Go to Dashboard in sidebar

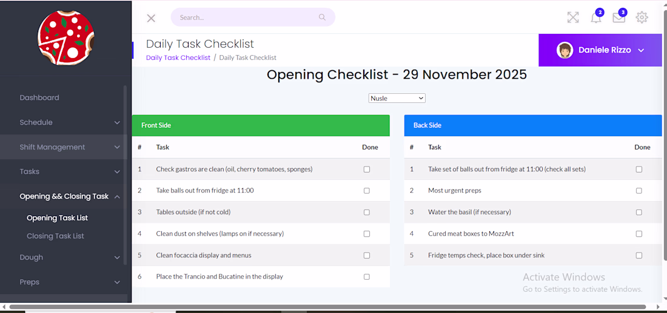click(39, 97)
